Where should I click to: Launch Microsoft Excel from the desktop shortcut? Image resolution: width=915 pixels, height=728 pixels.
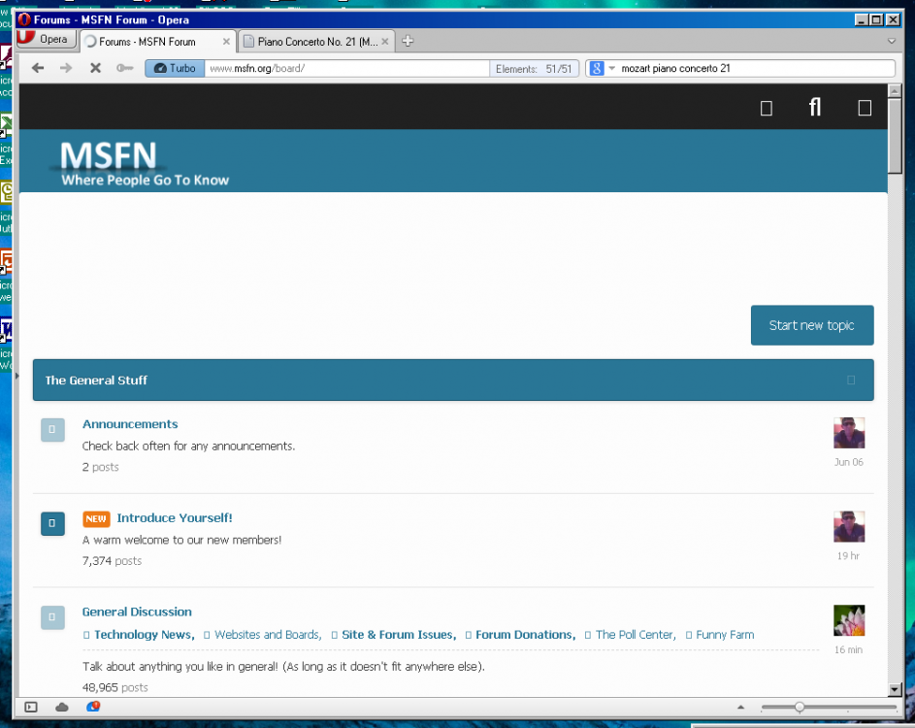pyautogui.click(x=6, y=124)
